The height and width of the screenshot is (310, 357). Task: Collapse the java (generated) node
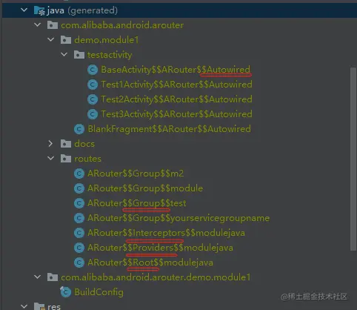pos(24,10)
